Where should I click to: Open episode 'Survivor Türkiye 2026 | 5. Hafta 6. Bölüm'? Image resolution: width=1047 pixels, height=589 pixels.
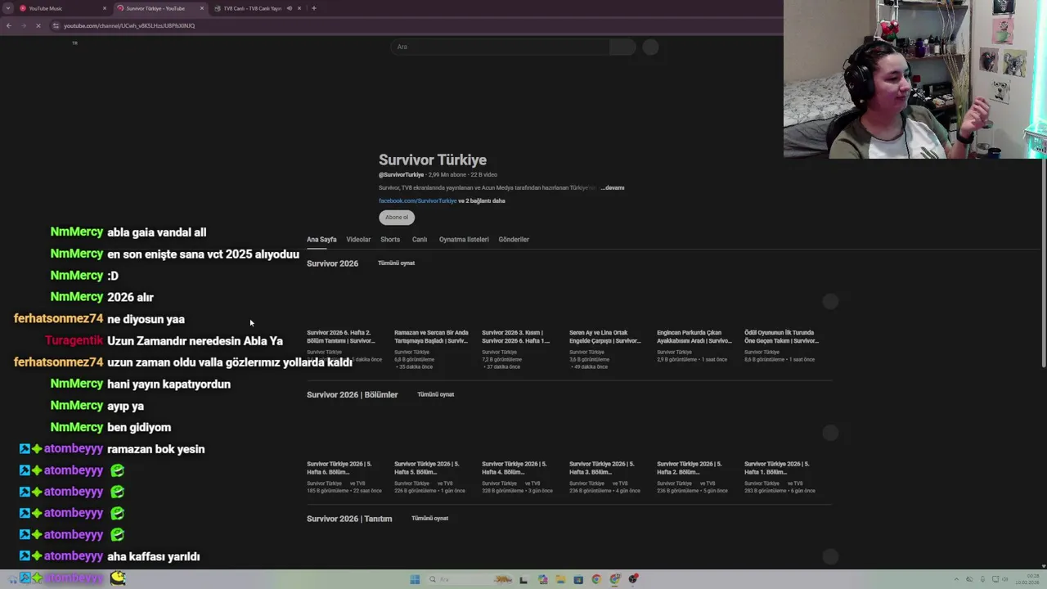click(x=339, y=468)
